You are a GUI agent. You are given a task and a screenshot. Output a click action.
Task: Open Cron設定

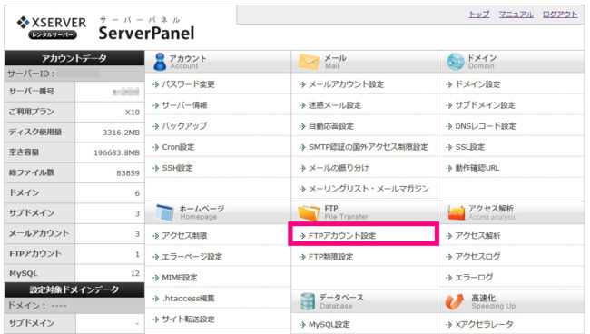[178, 147]
